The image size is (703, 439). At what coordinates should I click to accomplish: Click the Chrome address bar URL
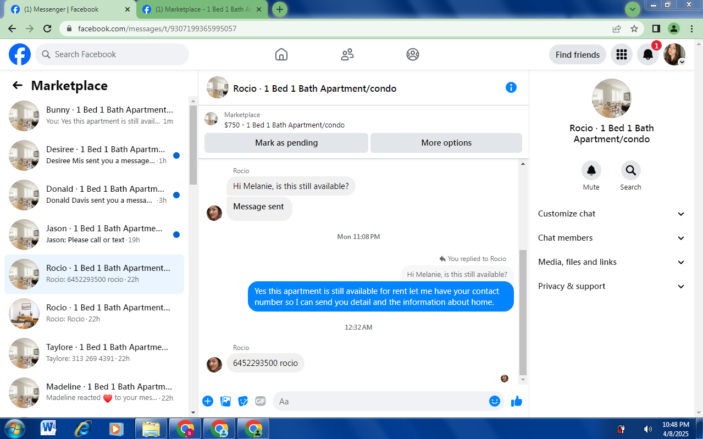(157, 29)
